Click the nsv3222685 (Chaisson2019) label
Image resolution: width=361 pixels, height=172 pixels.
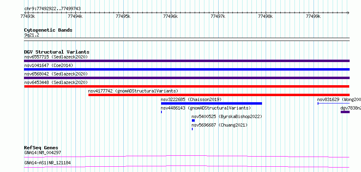click(x=191, y=99)
